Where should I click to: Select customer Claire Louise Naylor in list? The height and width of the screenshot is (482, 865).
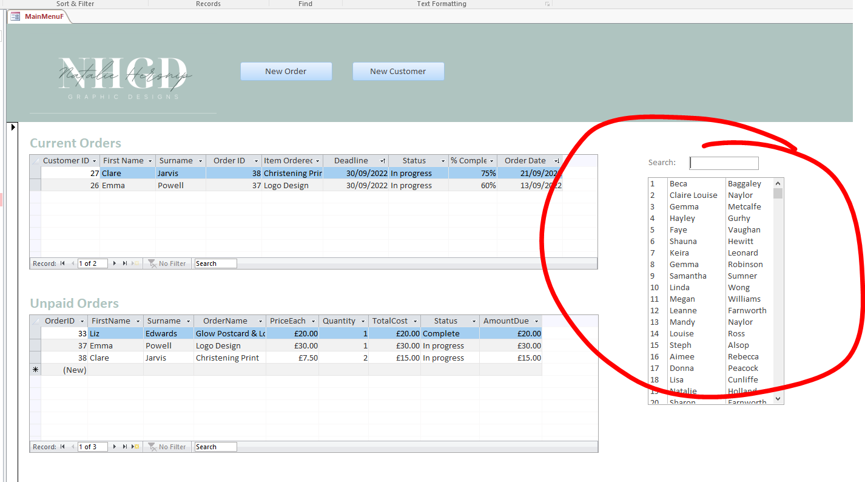[x=710, y=195]
